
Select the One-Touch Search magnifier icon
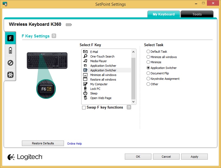tap(85, 56)
